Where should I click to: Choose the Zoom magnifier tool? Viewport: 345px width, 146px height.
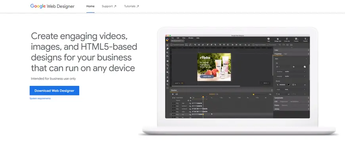(x=167, y=84)
